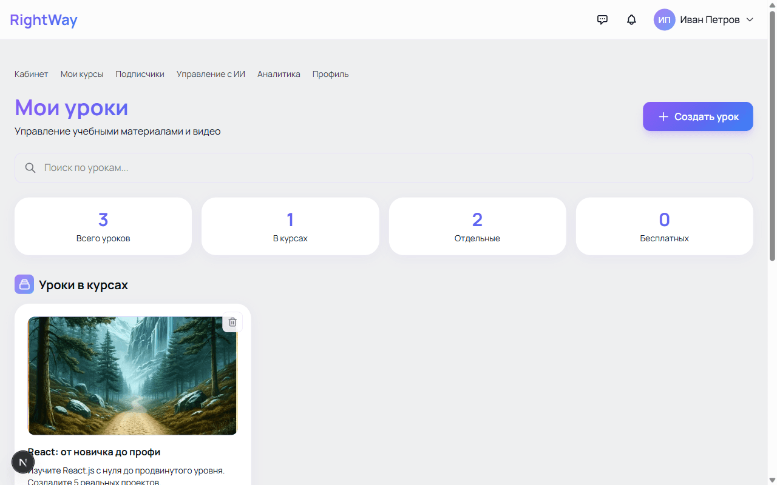Click the Уроки в курсах heading text

pyautogui.click(x=84, y=285)
